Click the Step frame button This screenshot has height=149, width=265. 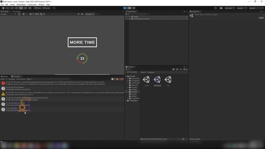coord(134,8)
